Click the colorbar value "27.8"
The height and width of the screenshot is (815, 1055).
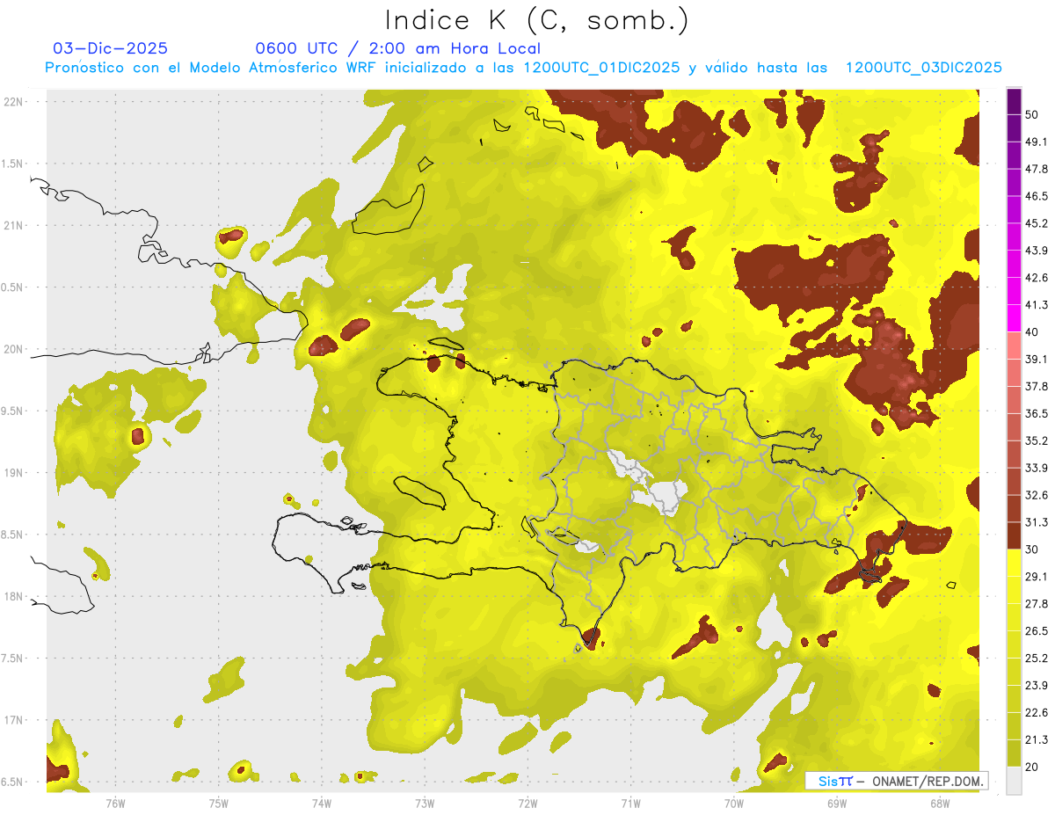point(1037,604)
